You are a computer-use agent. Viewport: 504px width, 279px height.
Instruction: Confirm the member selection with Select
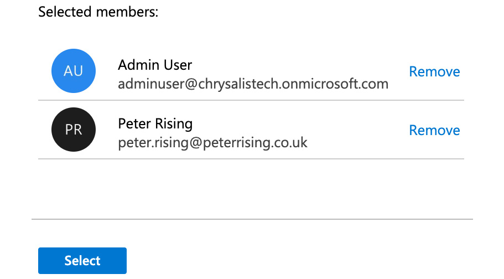click(x=82, y=261)
